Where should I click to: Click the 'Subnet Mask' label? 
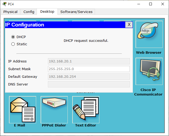(20, 69)
